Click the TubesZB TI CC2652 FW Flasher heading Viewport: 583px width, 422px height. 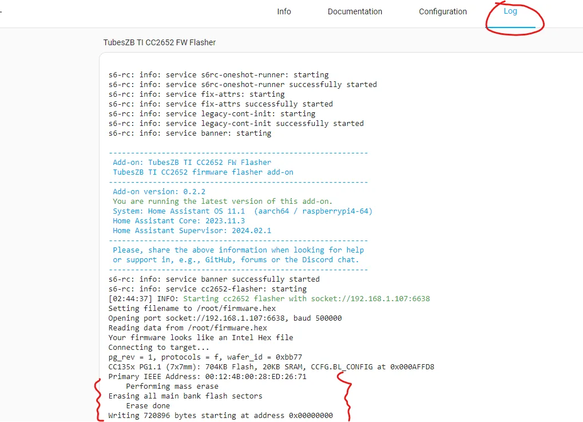tap(159, 42)
